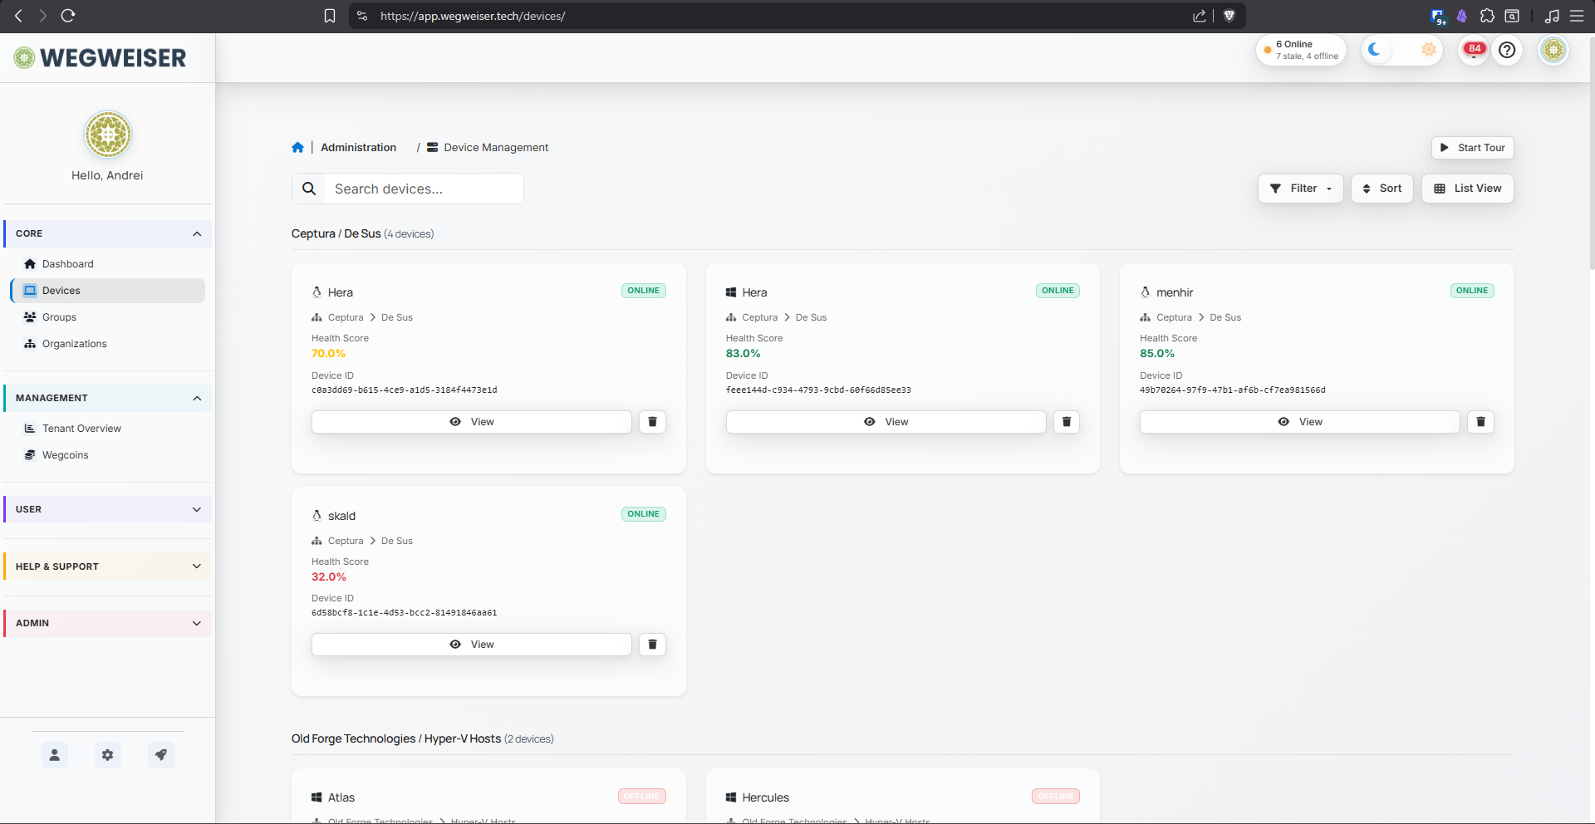The height and width of the screenshot is (824, 1595).
Task: Click the Start Tour button
Action: [1472, 148]
